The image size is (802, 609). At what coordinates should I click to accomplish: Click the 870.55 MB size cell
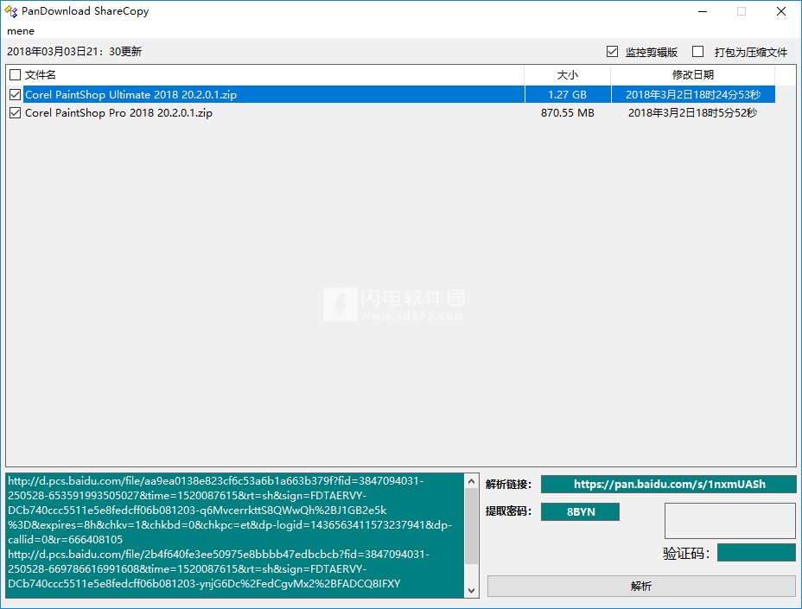click(x=568, y=113)
